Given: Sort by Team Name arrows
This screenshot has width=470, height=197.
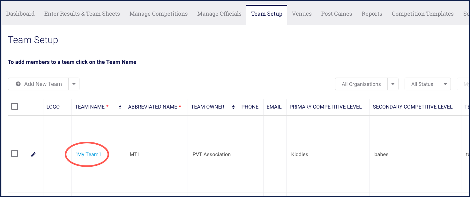Looking at the screenshot, I should [120, 107].
